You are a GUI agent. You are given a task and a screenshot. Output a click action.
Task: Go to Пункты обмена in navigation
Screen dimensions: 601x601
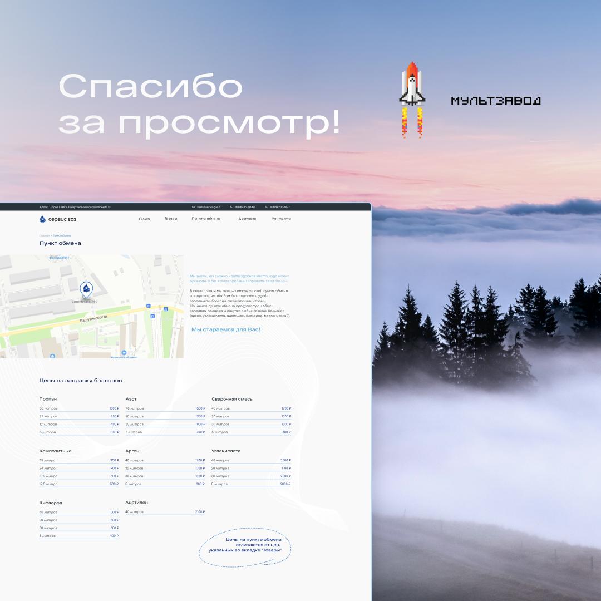pyautogui.click(x=205, y=219)
